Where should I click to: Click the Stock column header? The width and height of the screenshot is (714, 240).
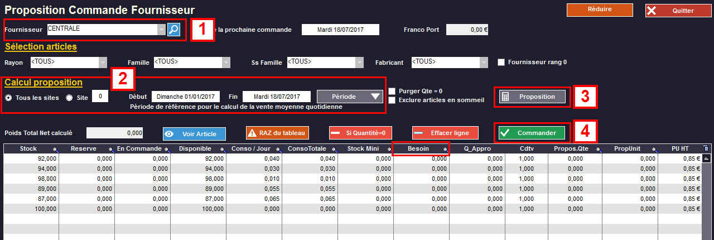pos(28,149)
